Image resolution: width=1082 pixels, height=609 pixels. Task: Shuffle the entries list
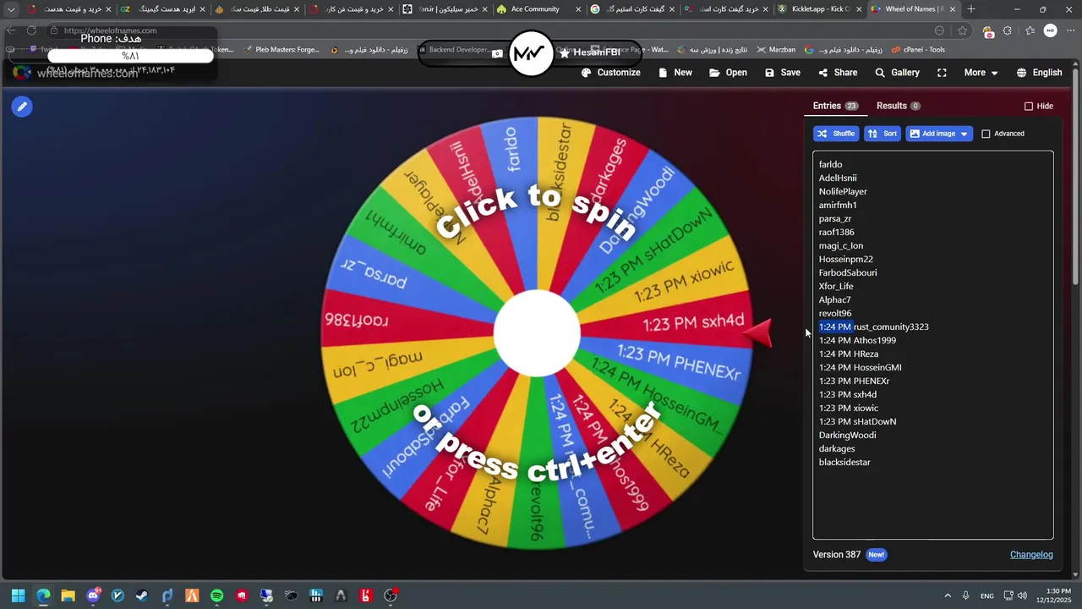tap(836, 134)
